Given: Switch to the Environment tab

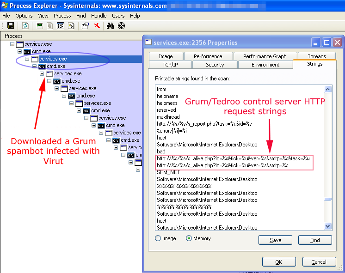Looking at the screenshot, I should coord(265,65).
